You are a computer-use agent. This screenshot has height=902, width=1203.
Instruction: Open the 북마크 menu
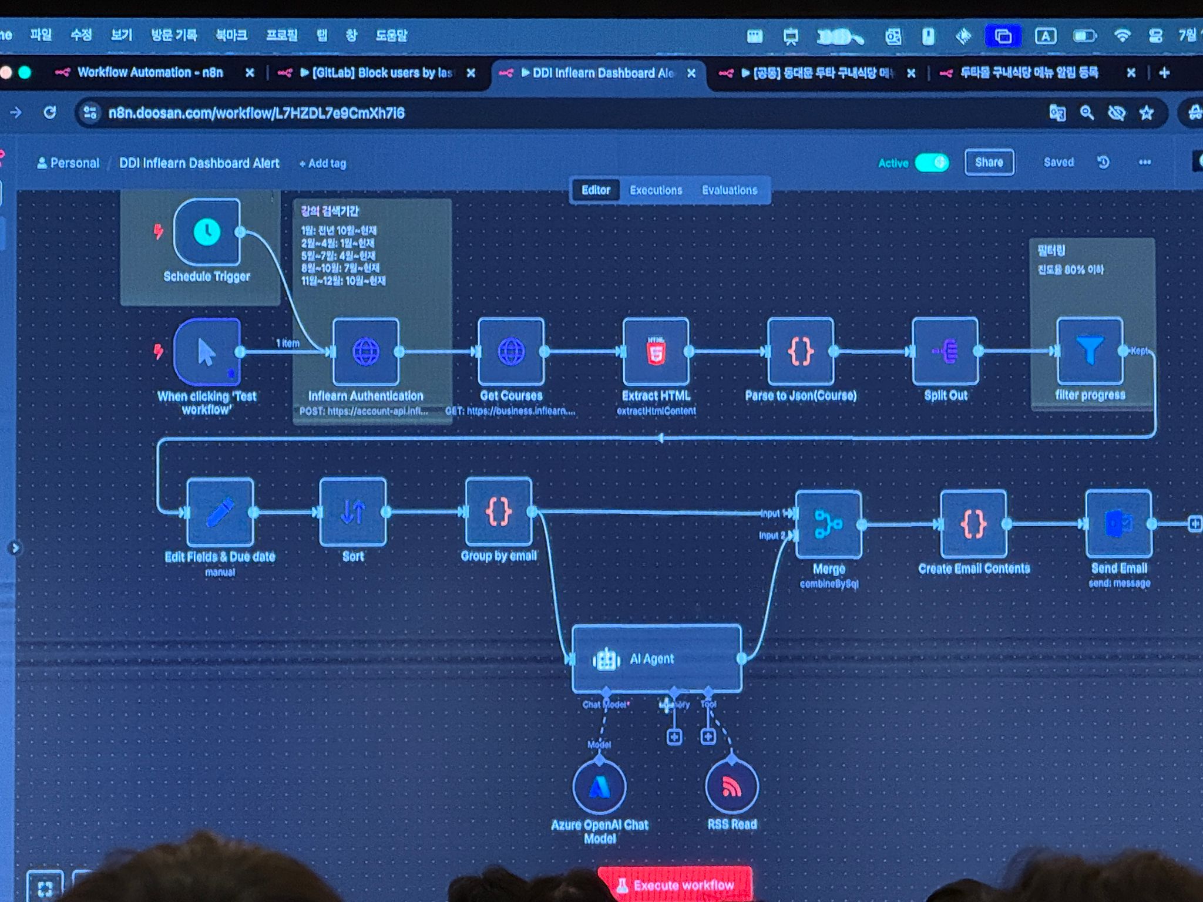click(x=231, y=35)
